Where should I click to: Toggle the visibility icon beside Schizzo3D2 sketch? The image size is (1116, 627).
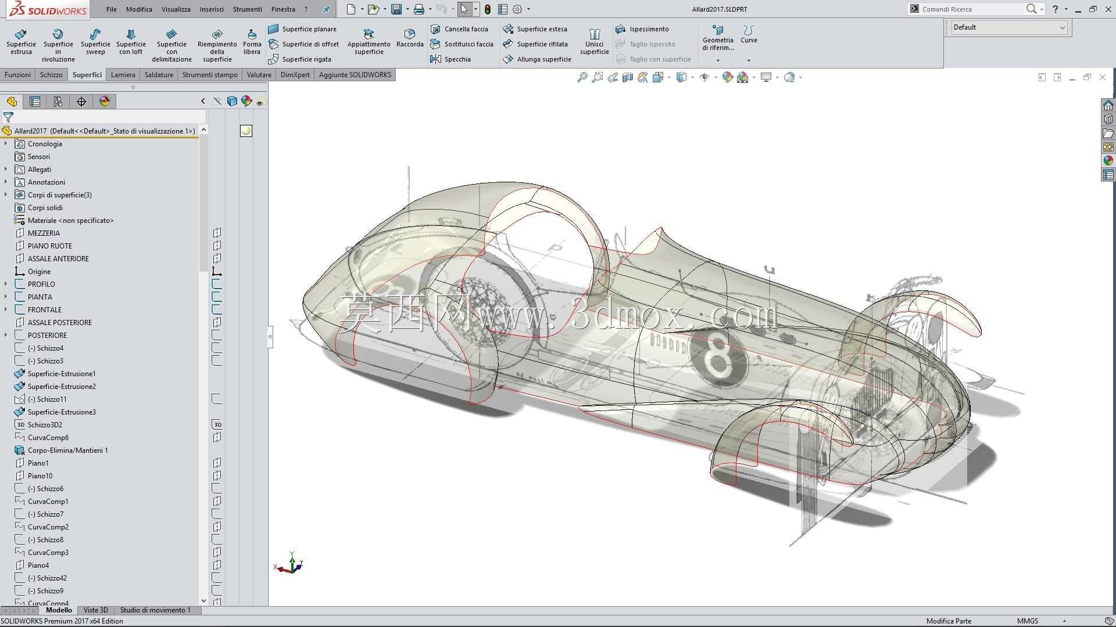coord(217,424)
